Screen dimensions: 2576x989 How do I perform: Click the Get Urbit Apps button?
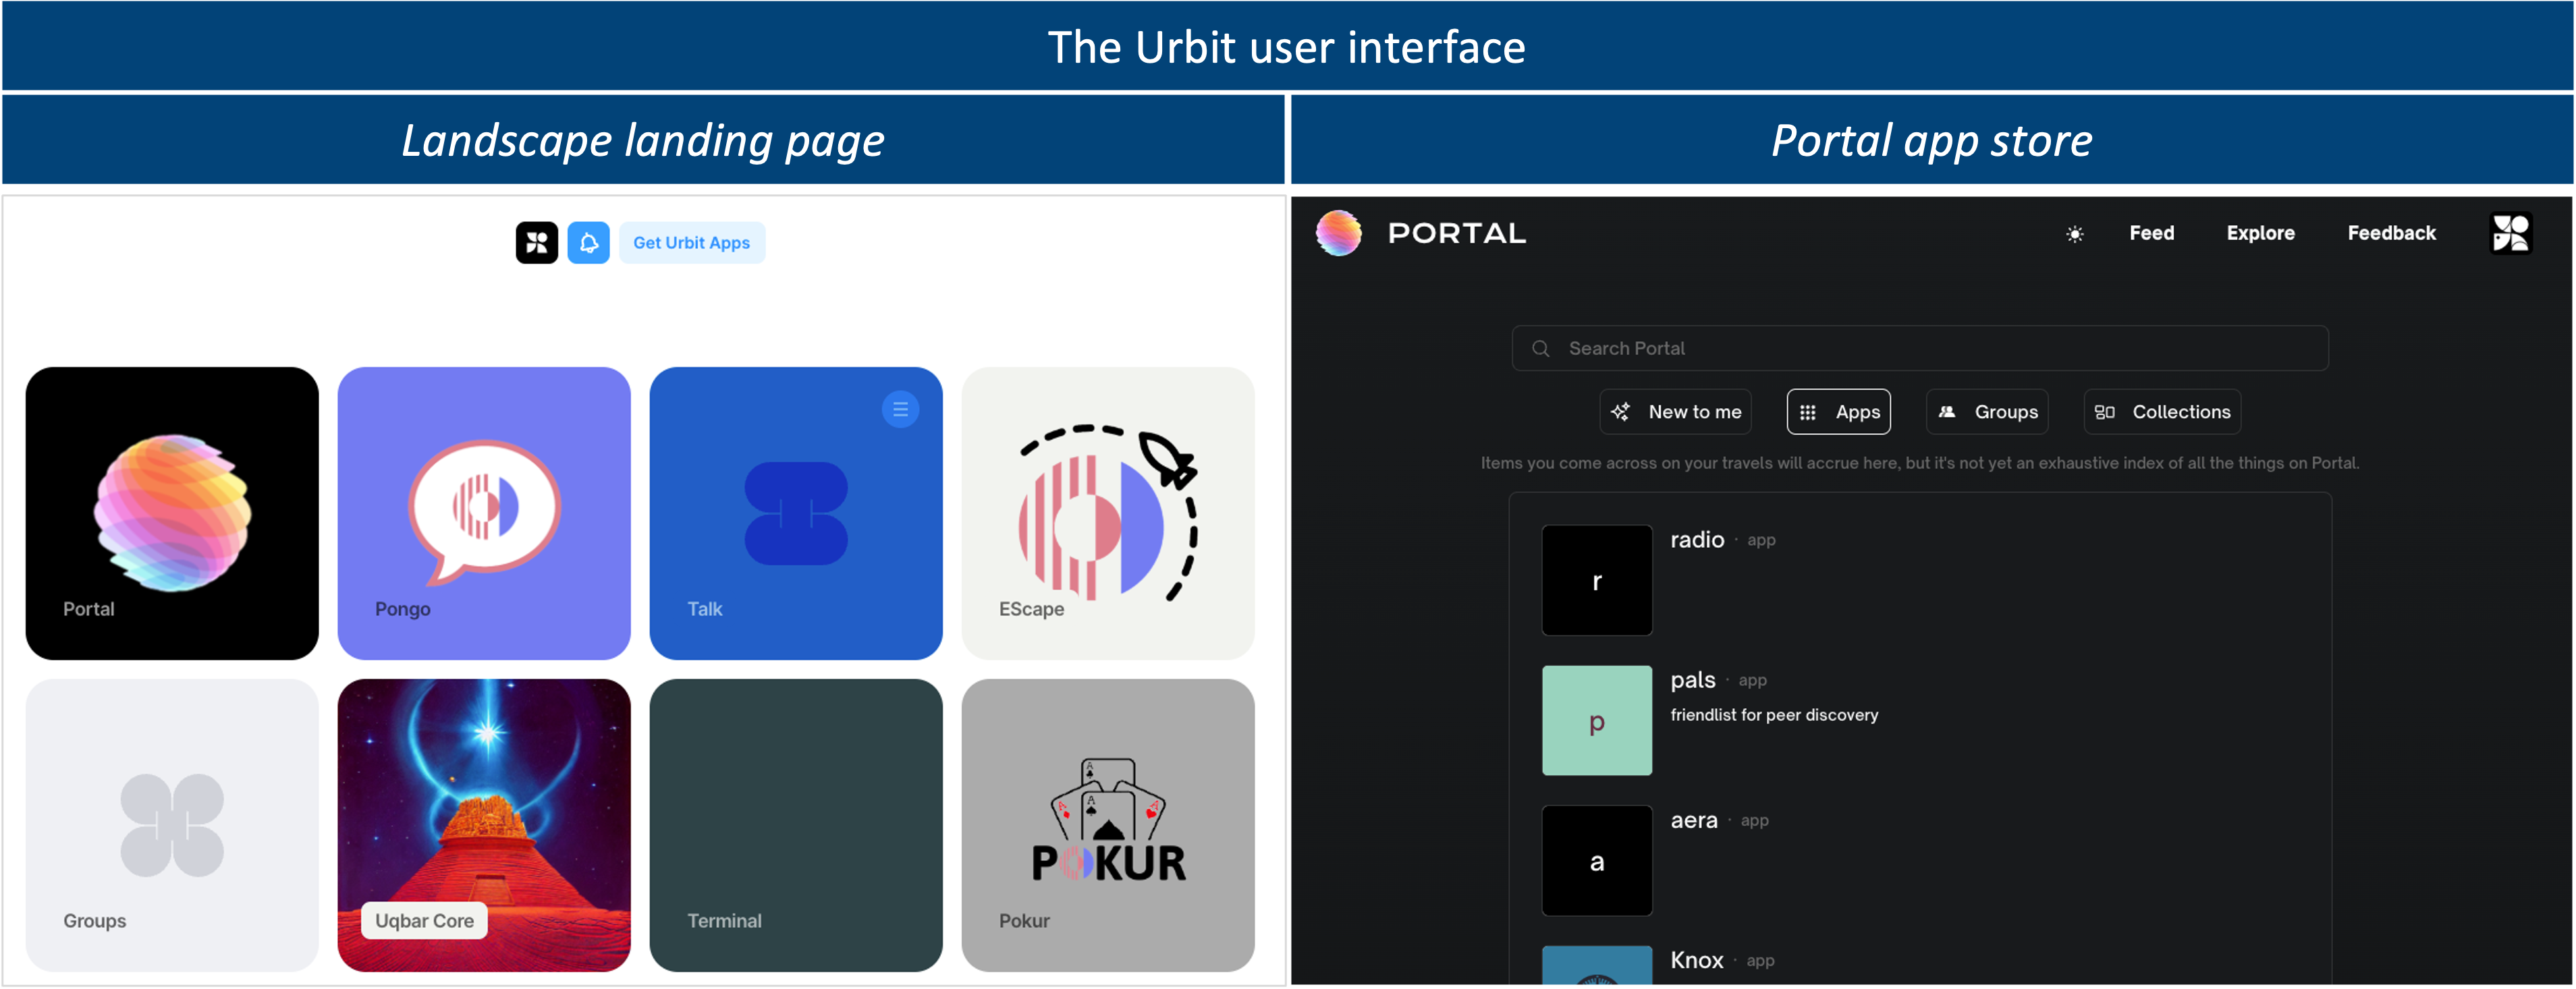tap(692, 242)
